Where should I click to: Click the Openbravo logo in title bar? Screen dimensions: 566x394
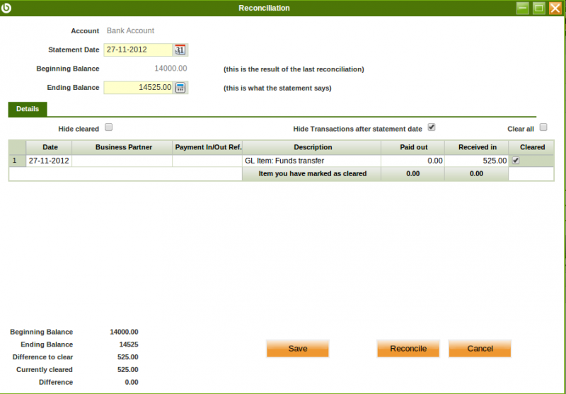click(6, 8)
